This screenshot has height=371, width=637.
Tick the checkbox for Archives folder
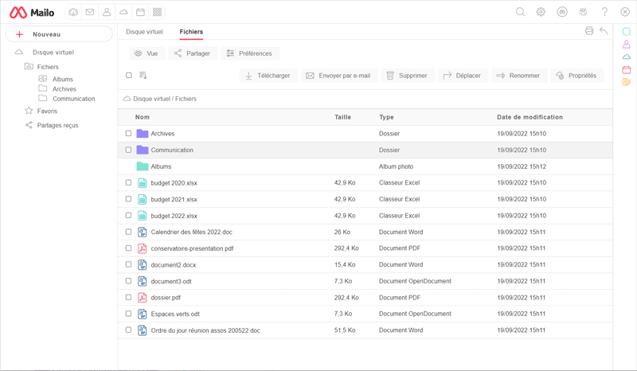pyautogui.click(x=128, y=134)
